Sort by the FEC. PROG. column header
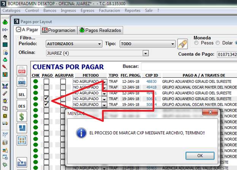Viewport: 237px width, 170px height. click(x=130, y=75)
